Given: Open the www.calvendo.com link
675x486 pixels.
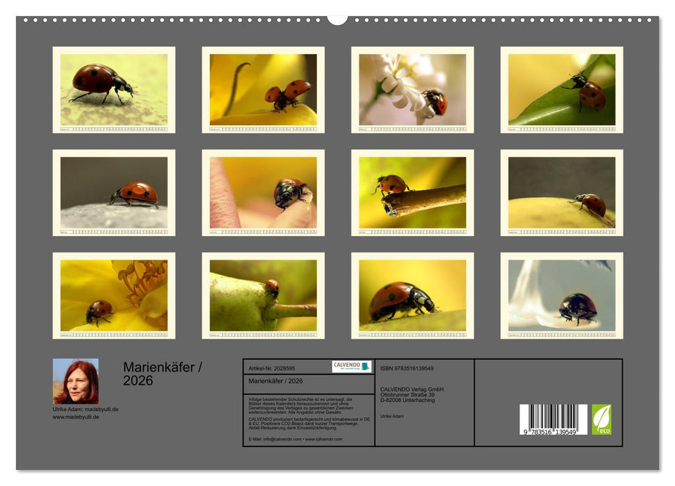Looking at the screenshot, I should click(324, 439).
